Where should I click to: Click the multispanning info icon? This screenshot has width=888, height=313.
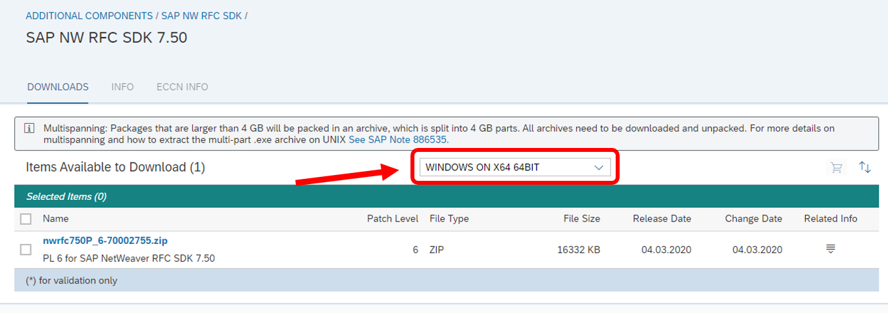(x=29, y=128)
